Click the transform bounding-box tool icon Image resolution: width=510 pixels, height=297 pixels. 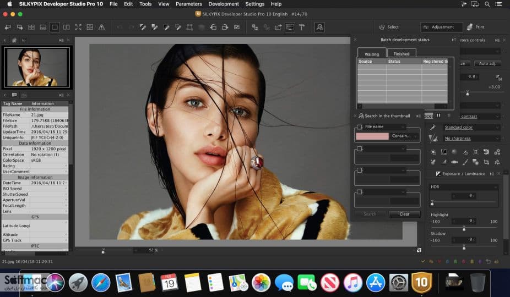point(189,28)
